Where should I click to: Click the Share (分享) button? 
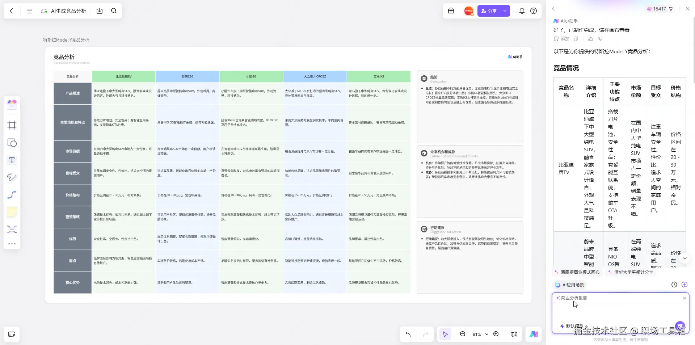[489, 11]
